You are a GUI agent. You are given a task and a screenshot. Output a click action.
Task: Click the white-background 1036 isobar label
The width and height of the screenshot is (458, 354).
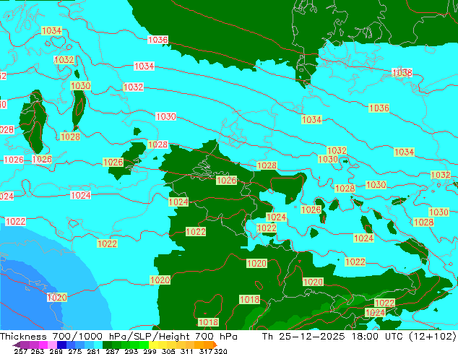click(x=157, y=40)
